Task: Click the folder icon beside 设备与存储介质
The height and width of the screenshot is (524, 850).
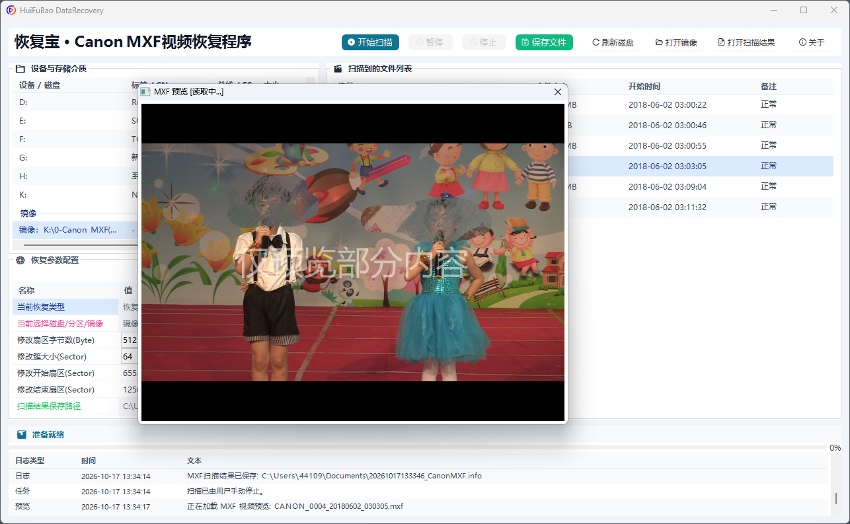Action: click(x=20, y=69)
